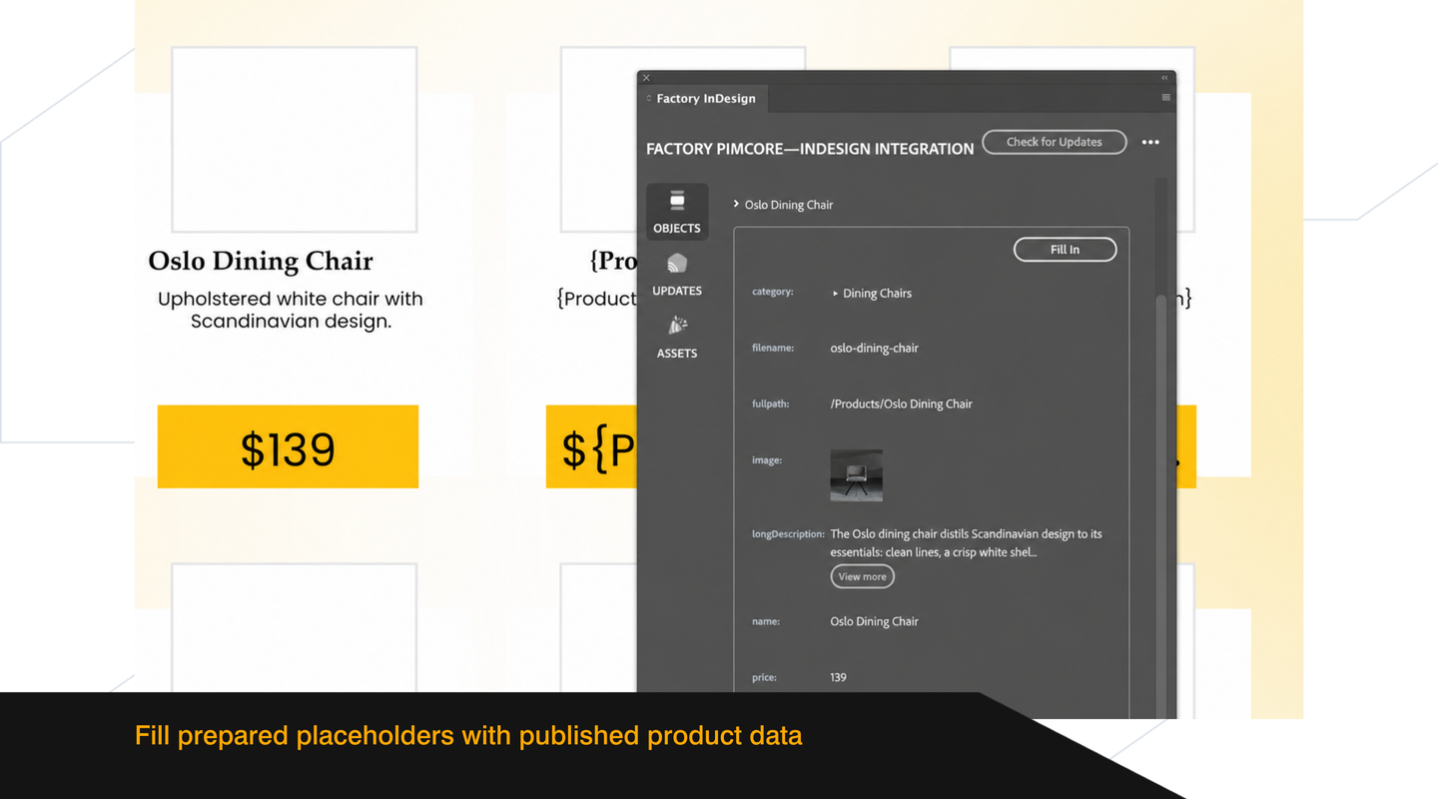
Task: Open the Objects section in sidebar
Action: coord(677,212)
